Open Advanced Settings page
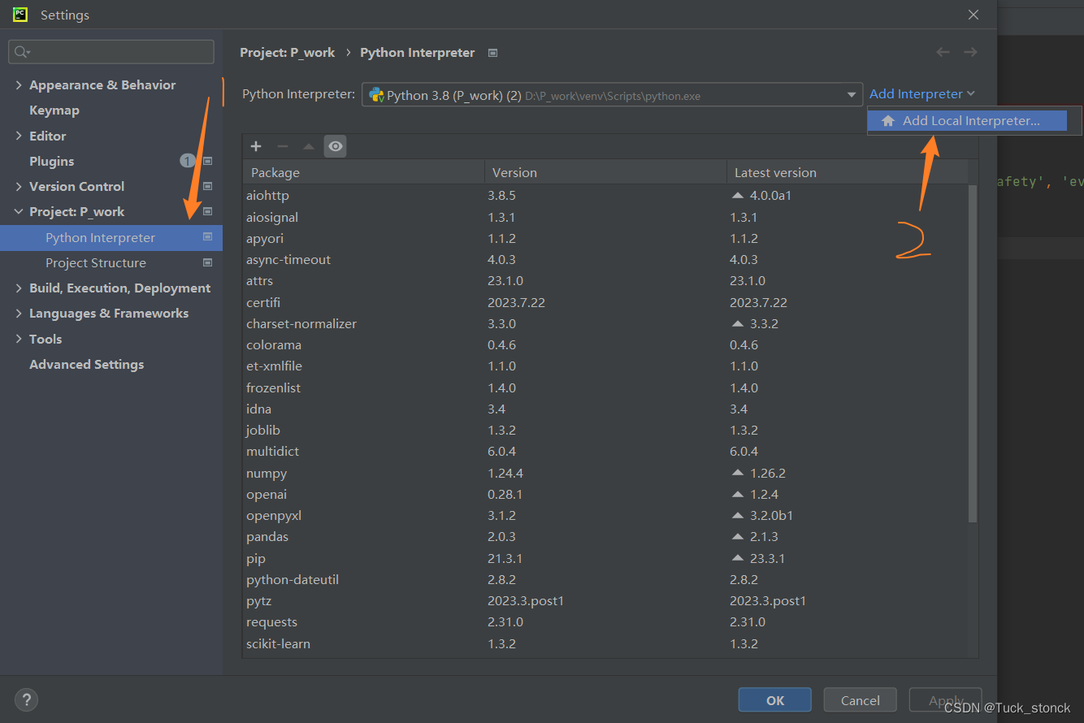Viewport: 1084px width, 723px height. tap(87, 364)
